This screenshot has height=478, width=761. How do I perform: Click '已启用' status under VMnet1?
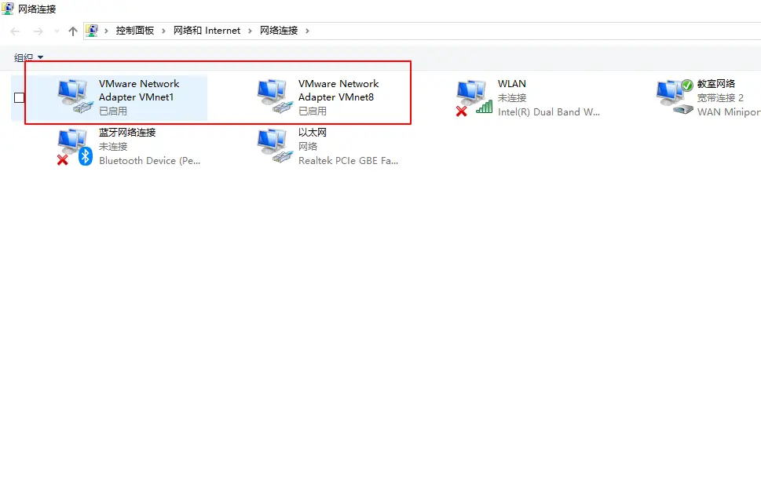[112, 111]
